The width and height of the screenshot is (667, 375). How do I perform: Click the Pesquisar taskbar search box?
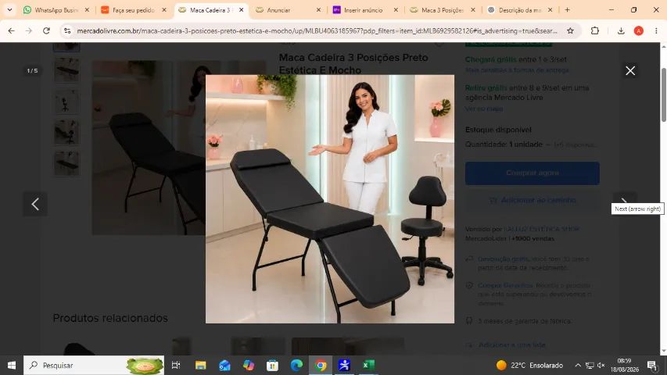(x=94, y=365)
